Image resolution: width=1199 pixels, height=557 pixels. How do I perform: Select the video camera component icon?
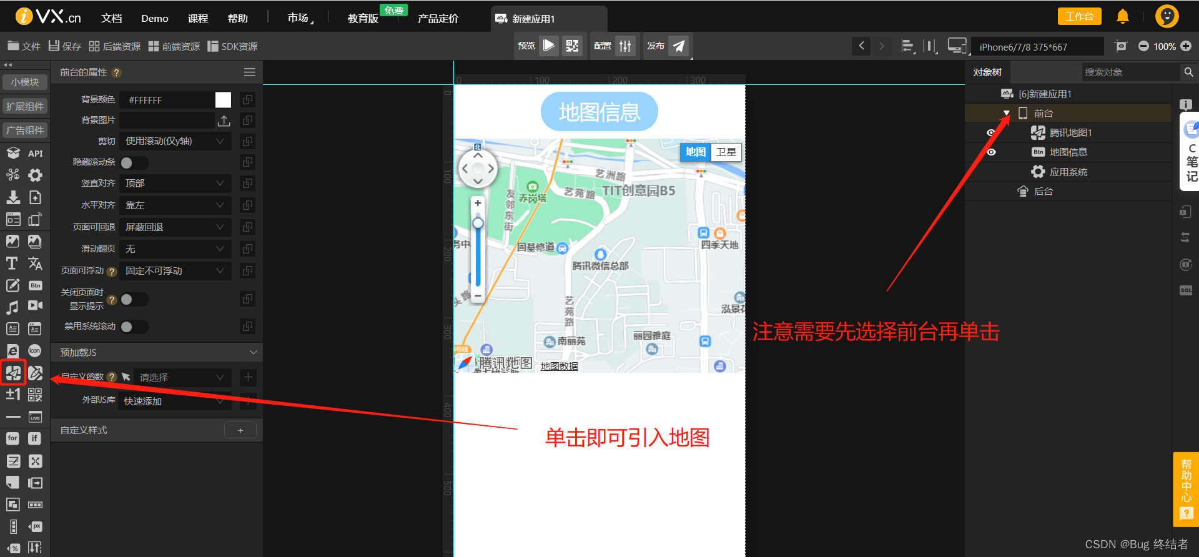pyautogui.click(x=35, y=305)
